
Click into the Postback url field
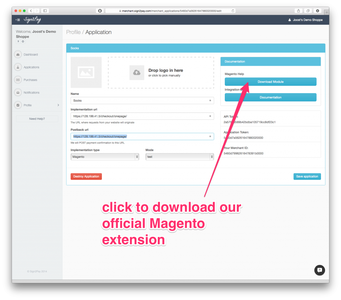click(142, 136)
